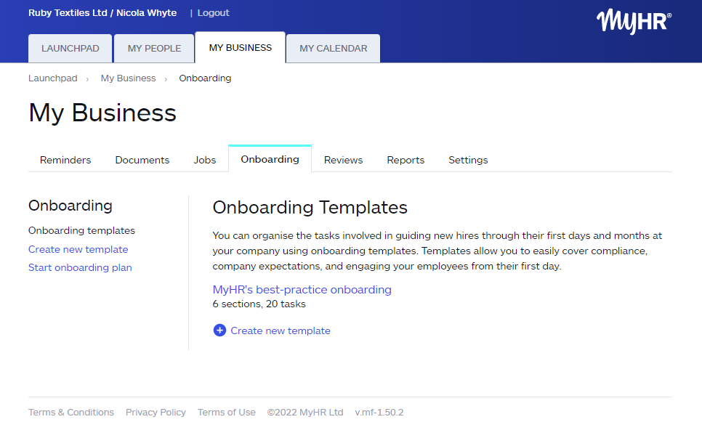Click sidebar Create new template link
The height and width of the screenshot is (438, 702).
pos(78,249)
